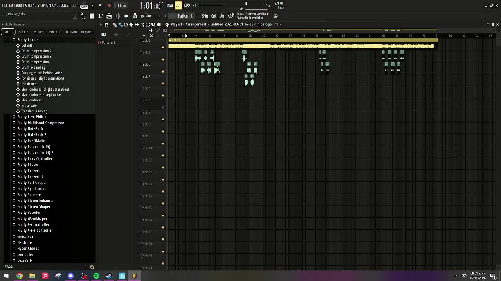Toggle the metronome icon

pyautogui.click(x=196, y=5)
